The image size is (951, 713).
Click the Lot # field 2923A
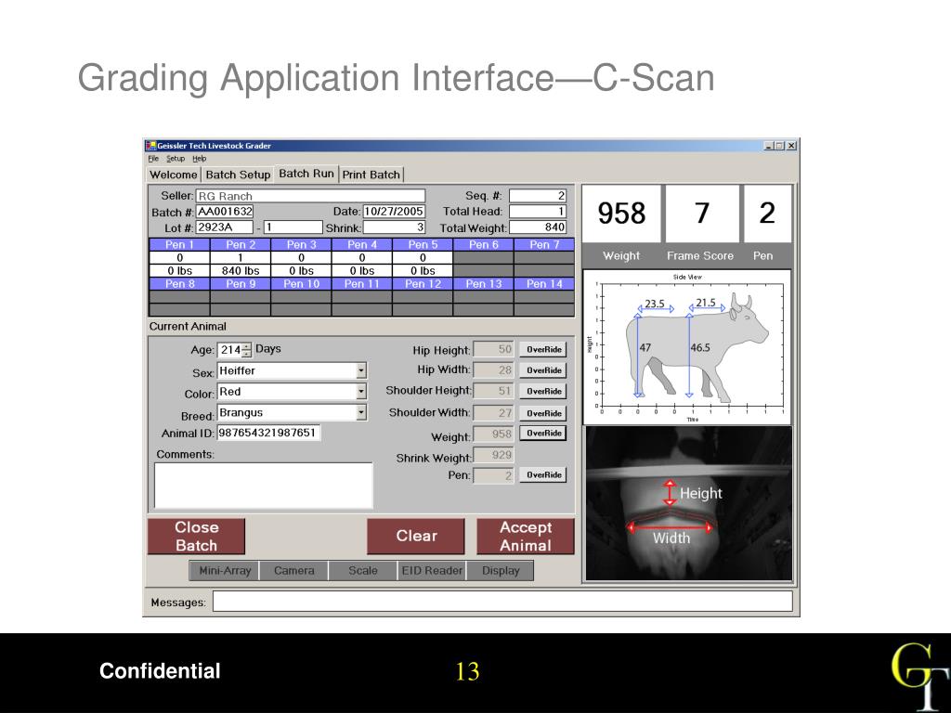pos(225,227)
